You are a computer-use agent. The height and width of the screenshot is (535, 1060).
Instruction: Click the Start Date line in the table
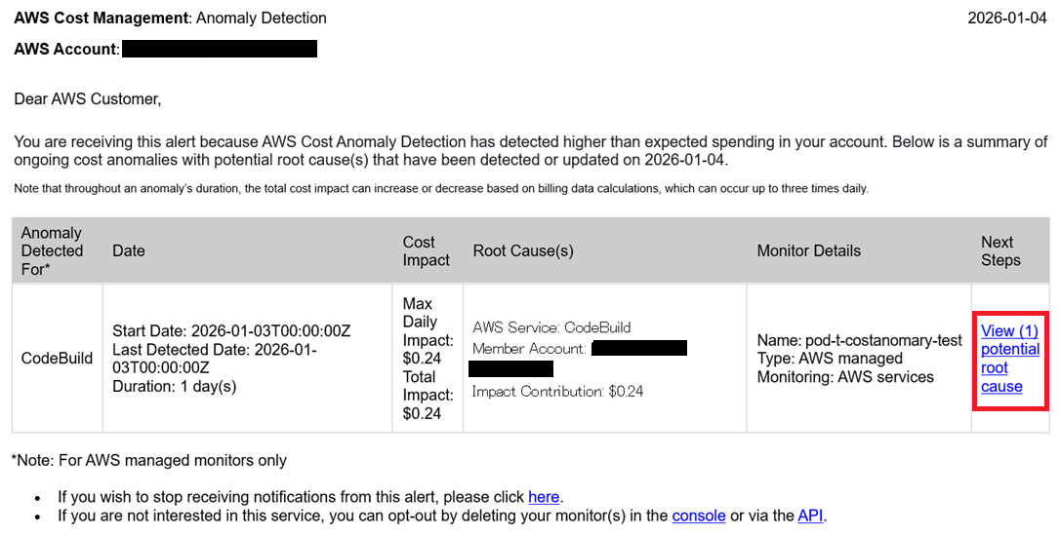(x=231, y=331)
